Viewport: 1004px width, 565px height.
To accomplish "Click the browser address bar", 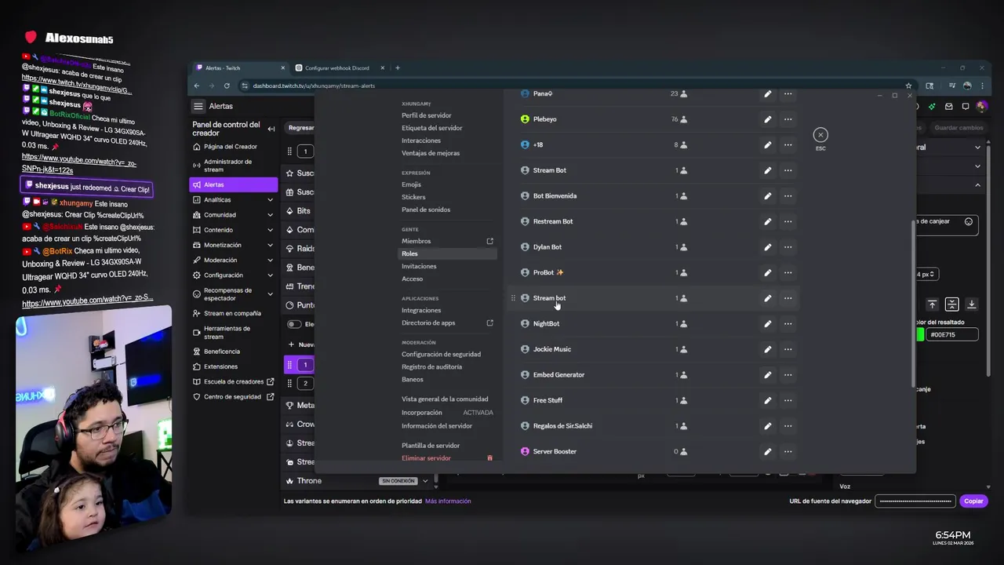I will (577, 86).
